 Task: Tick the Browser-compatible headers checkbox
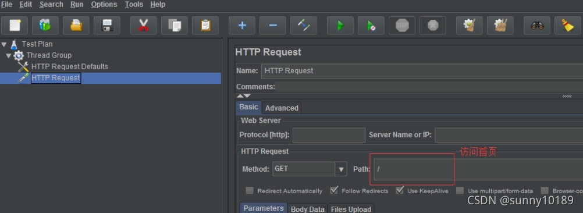click(545, 191)
